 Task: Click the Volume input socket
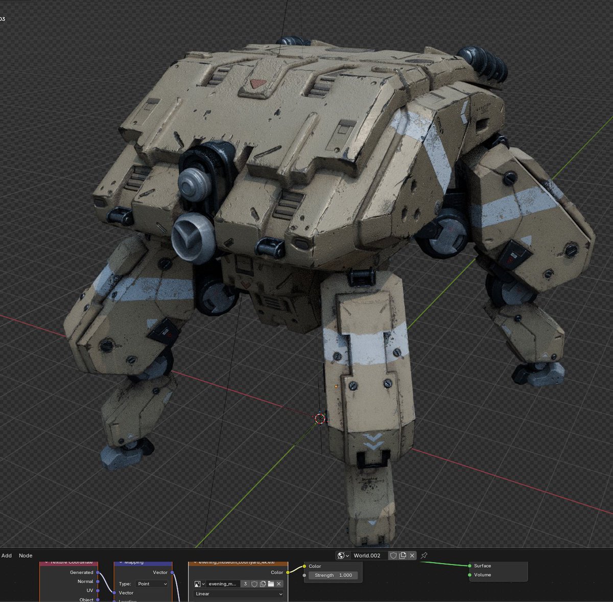point(469,575)
